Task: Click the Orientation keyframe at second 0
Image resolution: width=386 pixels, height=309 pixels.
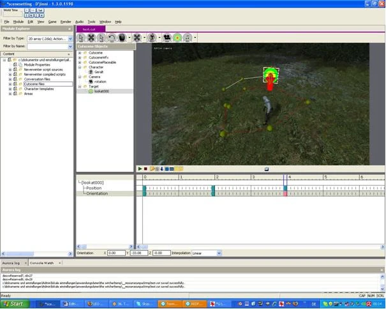Action: [144, 193]
